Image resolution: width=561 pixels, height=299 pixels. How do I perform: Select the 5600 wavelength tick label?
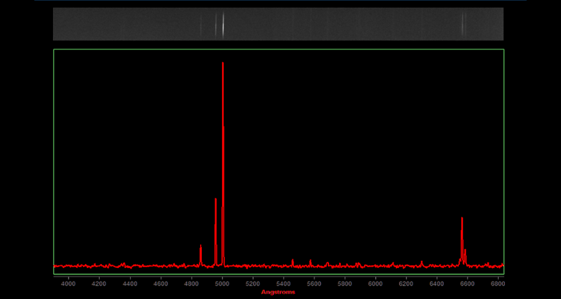[x=314, y=283]
